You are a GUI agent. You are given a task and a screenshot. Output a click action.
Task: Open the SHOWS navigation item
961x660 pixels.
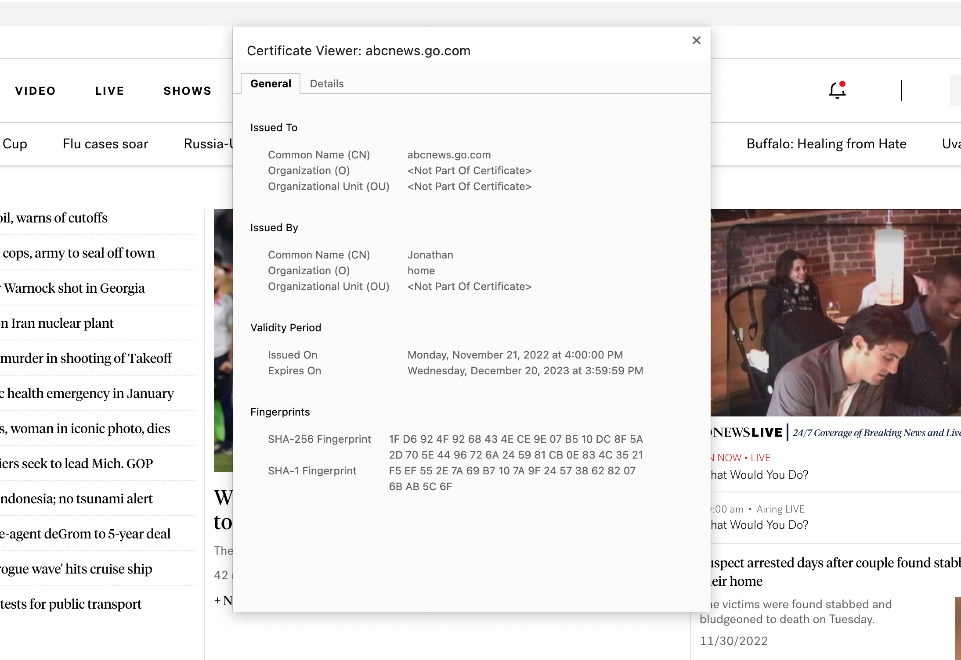coord(188,91)
